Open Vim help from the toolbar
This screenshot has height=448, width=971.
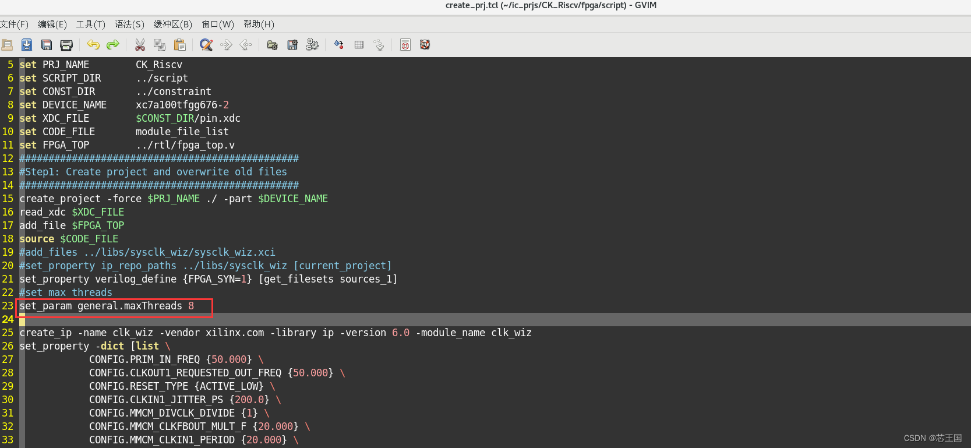coord(405,45)
